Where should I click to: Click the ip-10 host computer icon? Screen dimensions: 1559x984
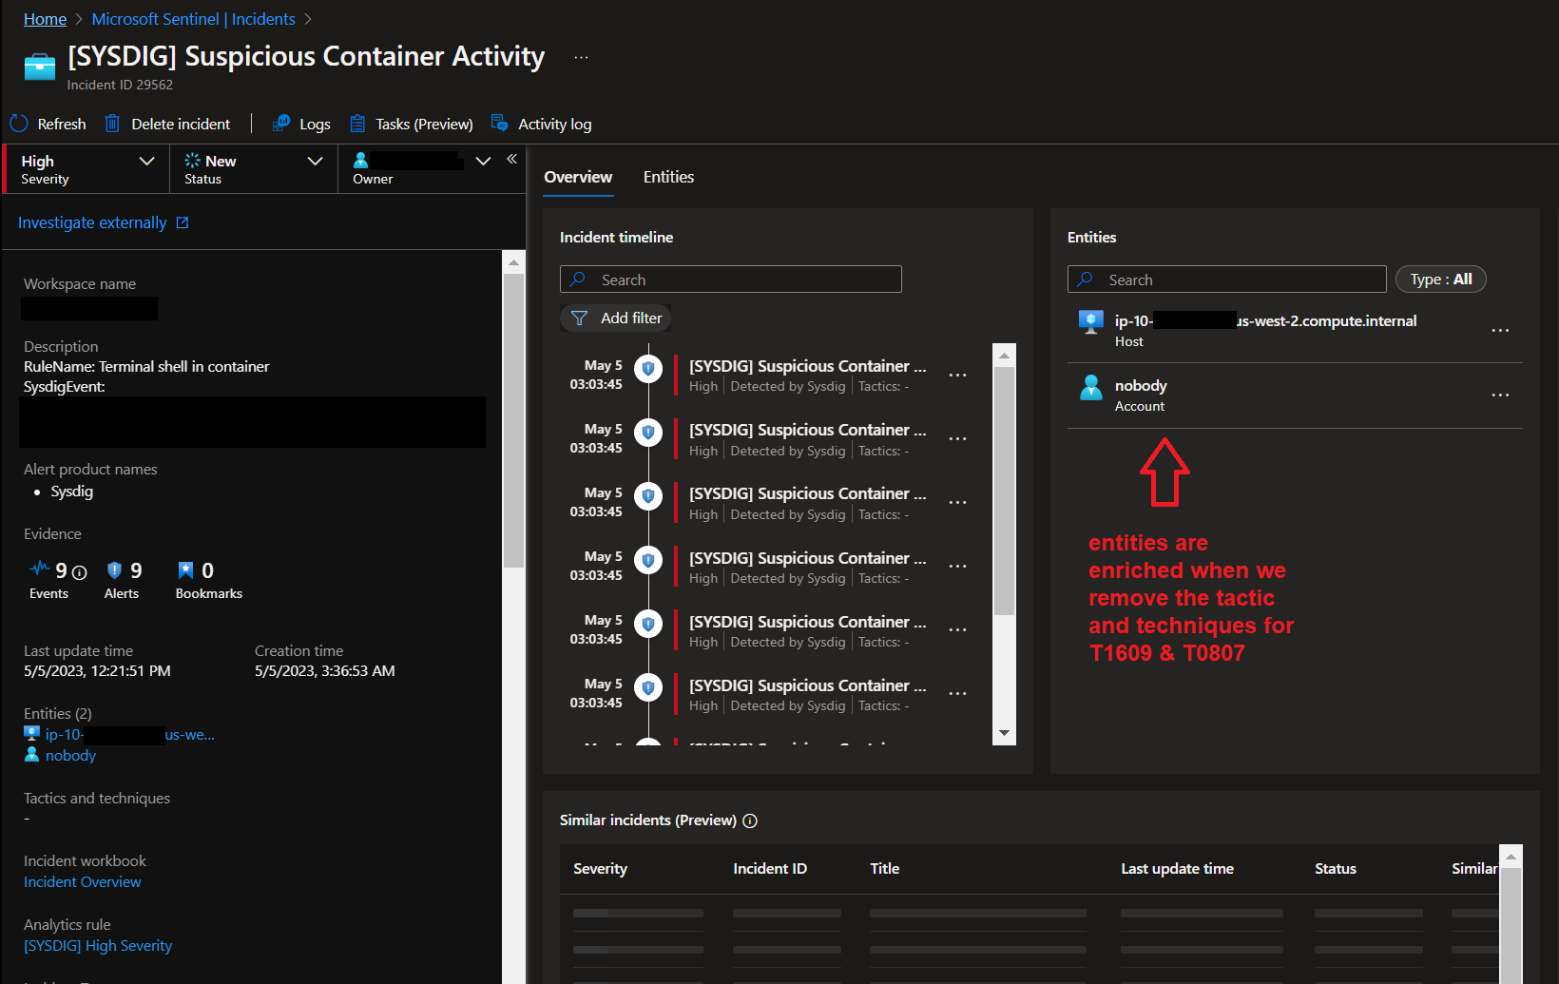1090,320
